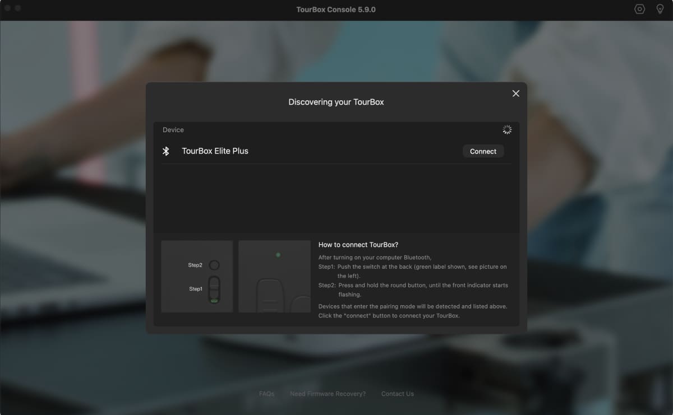Select the TourBox Elite Plus device name
The width and height of the screenshot is (673, 415).
[215, 151]
